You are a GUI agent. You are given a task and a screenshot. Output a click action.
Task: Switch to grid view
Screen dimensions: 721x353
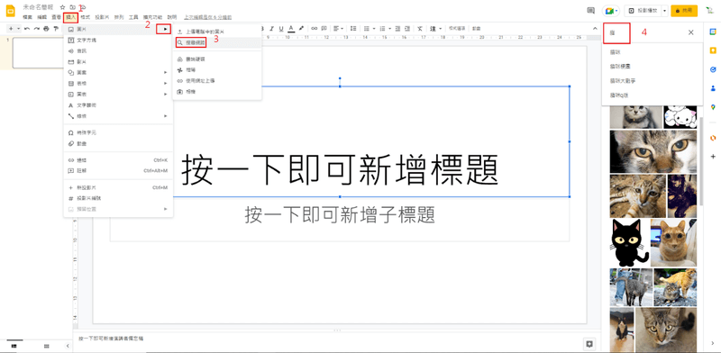click(x=47, y=346)
